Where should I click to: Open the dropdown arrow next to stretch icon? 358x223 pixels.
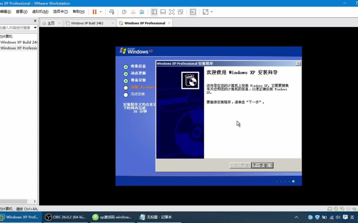(212, 12)
